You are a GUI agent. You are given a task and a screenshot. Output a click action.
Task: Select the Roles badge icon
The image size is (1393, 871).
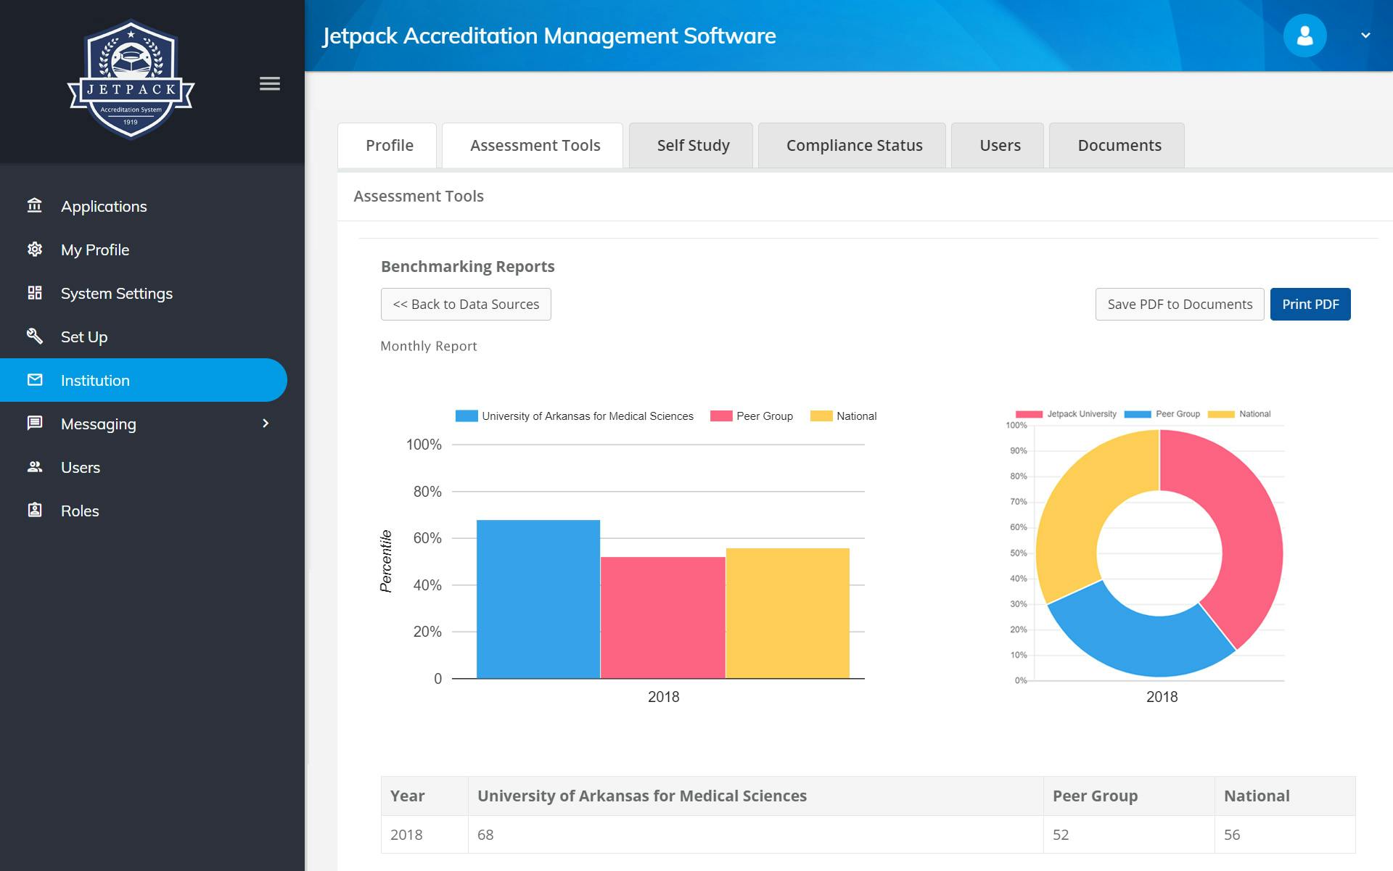point(34,511)
